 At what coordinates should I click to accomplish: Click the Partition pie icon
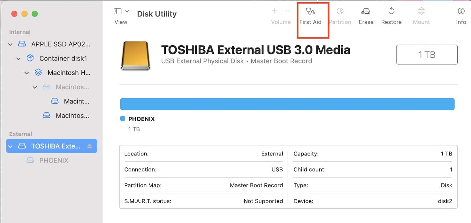(x=340, y=12)
